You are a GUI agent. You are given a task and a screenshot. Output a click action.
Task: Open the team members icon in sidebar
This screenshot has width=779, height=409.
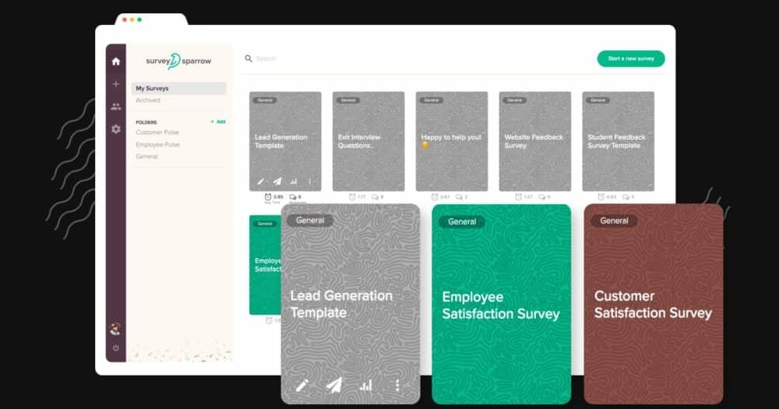(x=116, y=107)
